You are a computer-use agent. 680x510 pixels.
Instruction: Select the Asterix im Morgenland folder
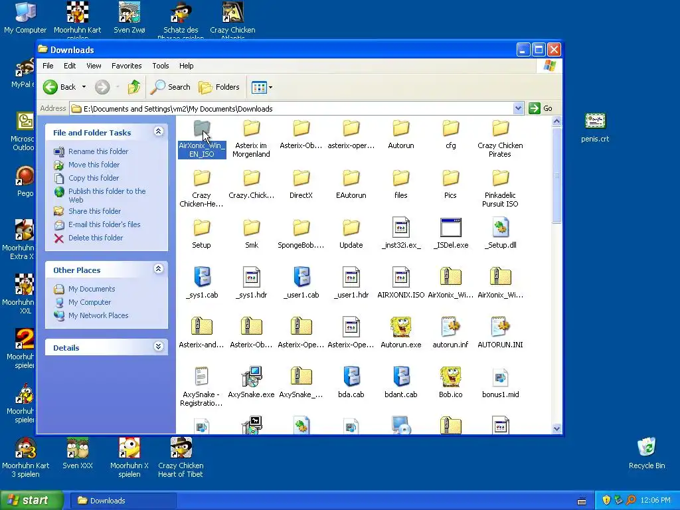[x=251, y=139]
